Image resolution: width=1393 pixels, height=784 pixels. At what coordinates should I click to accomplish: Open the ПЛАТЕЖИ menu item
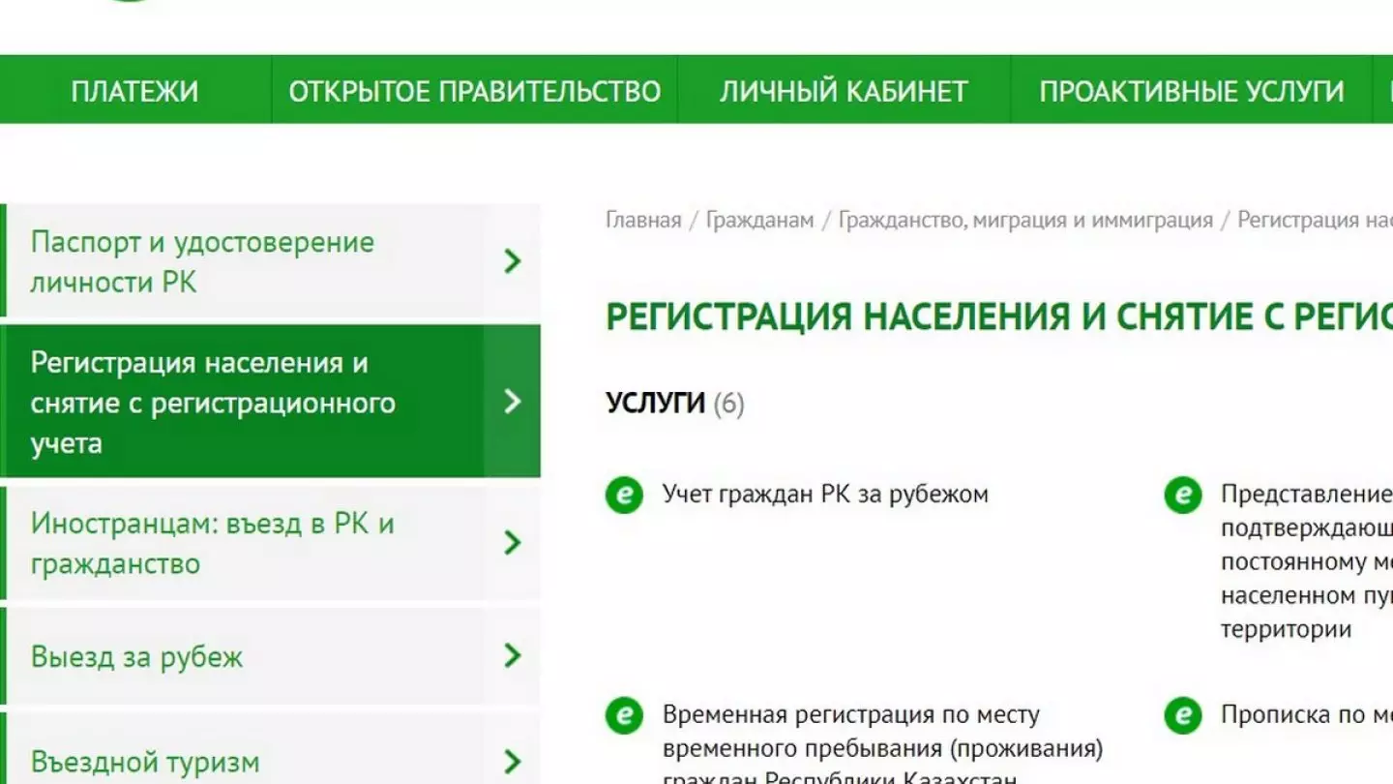coord(134,90)
